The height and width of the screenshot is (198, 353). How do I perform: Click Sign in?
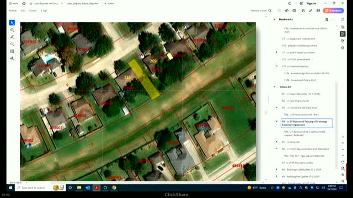[311, 4]
